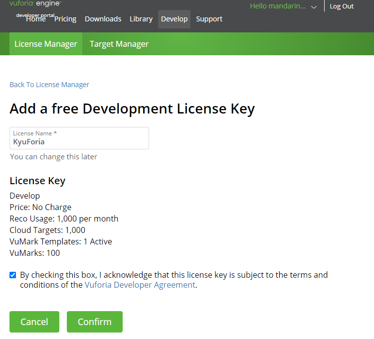Click 'Reco Usage: 1,000 per month' text
374x339 pixels.
tap(64, 219)
